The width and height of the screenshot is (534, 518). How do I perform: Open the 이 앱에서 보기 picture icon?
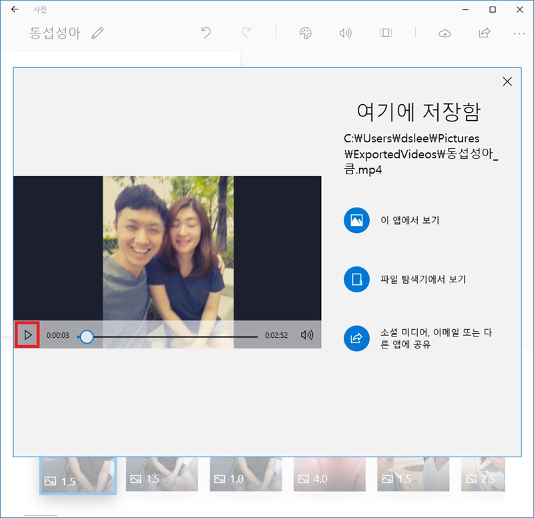click(x=356, y=220)
